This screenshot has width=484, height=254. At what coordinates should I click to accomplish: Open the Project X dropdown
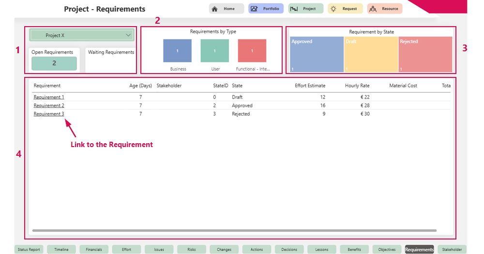(82, 35)
